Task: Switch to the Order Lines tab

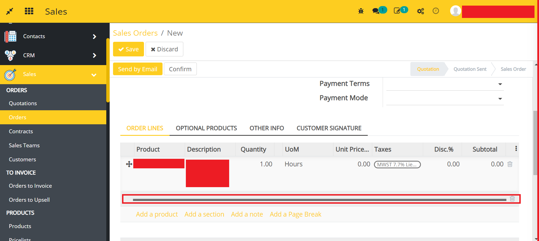Action: (x=145, y=128)
